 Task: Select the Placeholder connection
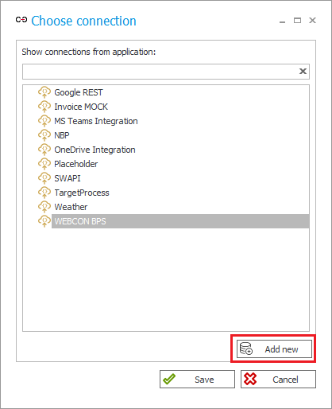coord(75,164)
